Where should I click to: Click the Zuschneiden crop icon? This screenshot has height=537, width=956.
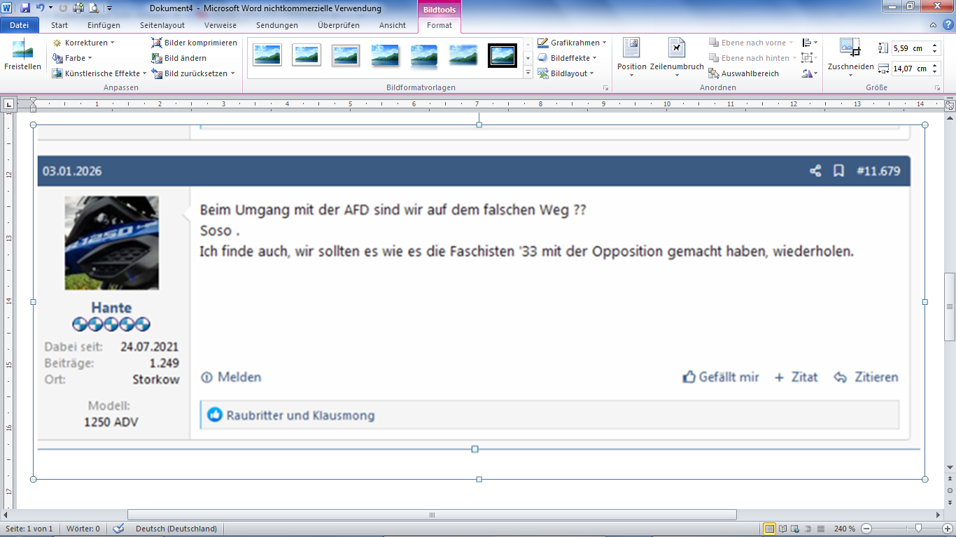[850, 48]
